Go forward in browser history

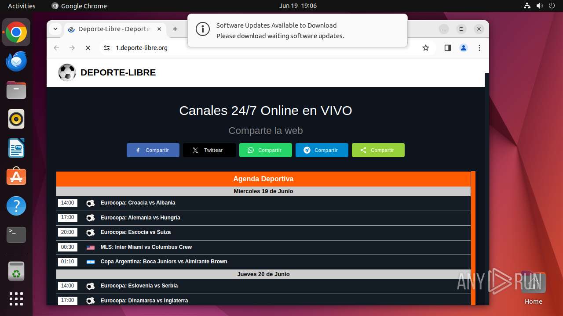[x=72, y=48]
